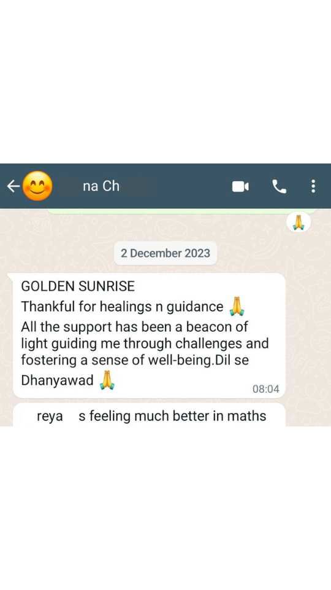Screen dimensions: 331x590
Task: Open contact info via "na Ch" name
Action: pos(101,186)
